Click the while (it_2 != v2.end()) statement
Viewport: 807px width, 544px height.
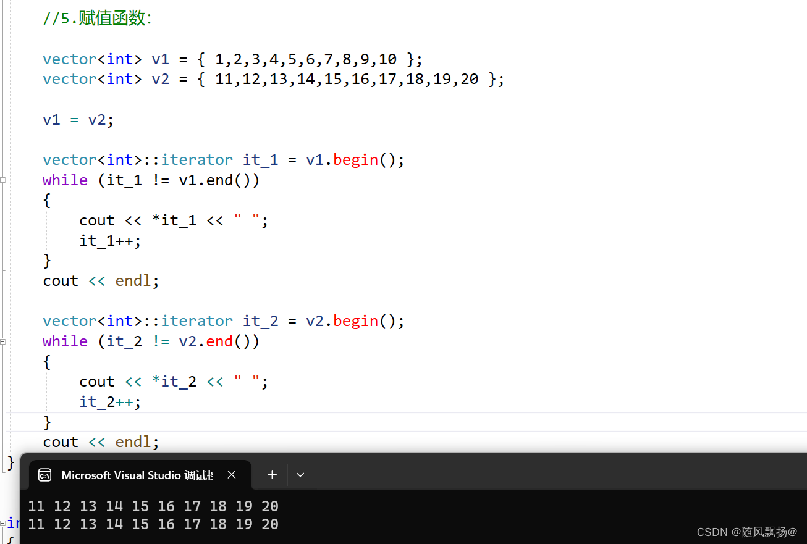(x=151, y=341)
